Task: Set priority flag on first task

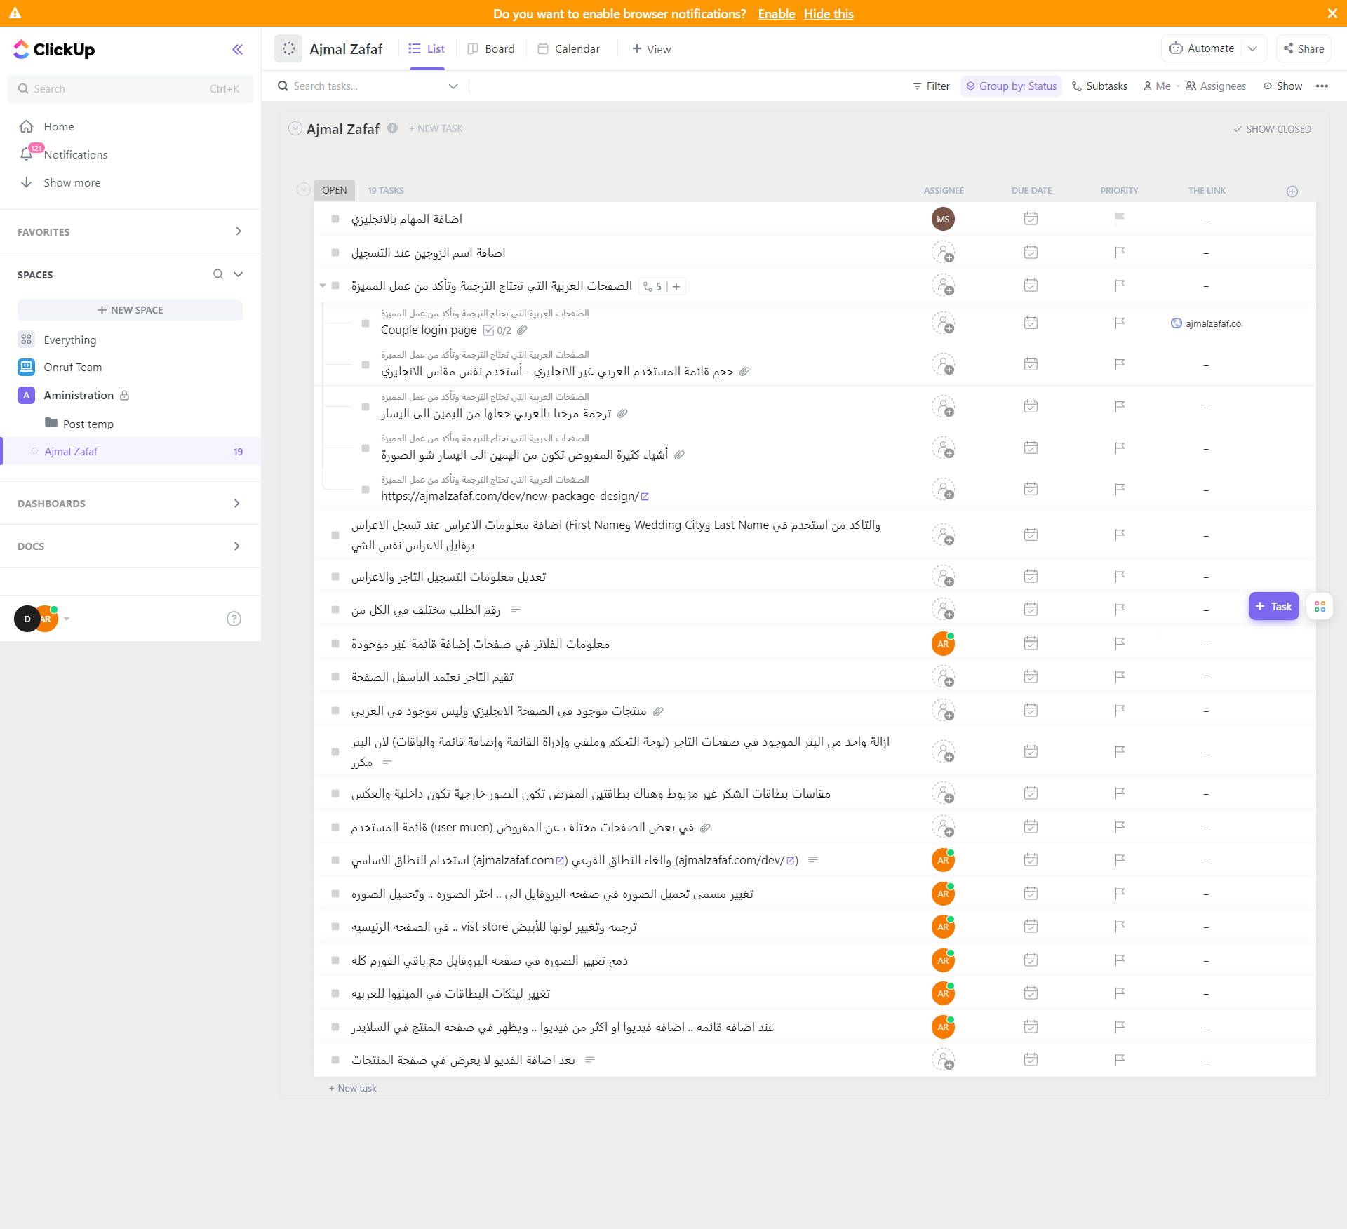Action: click(1119, 219)
